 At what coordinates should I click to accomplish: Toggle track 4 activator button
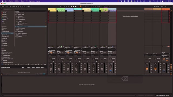pyautogui.click(x=76, y=69)
